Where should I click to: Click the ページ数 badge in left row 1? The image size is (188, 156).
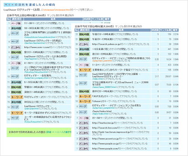point(16,23)
